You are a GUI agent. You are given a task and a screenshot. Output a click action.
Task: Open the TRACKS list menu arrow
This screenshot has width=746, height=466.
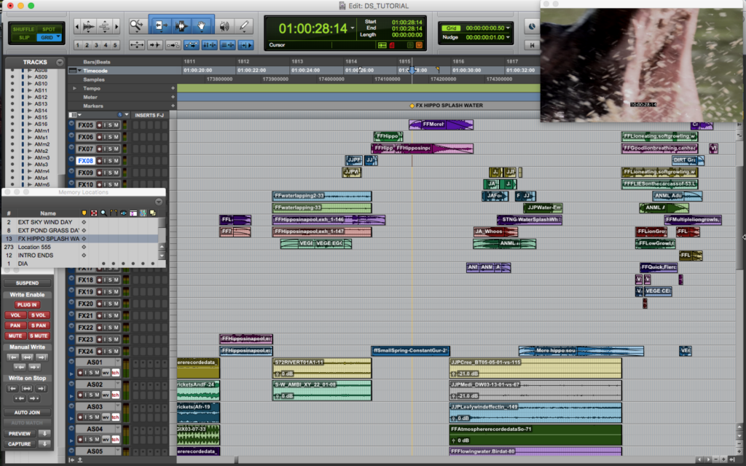pos(60,63)
